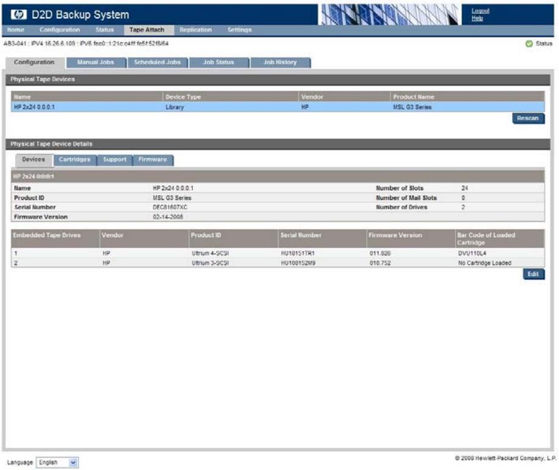Click the building banner image in header

point(389,14)
